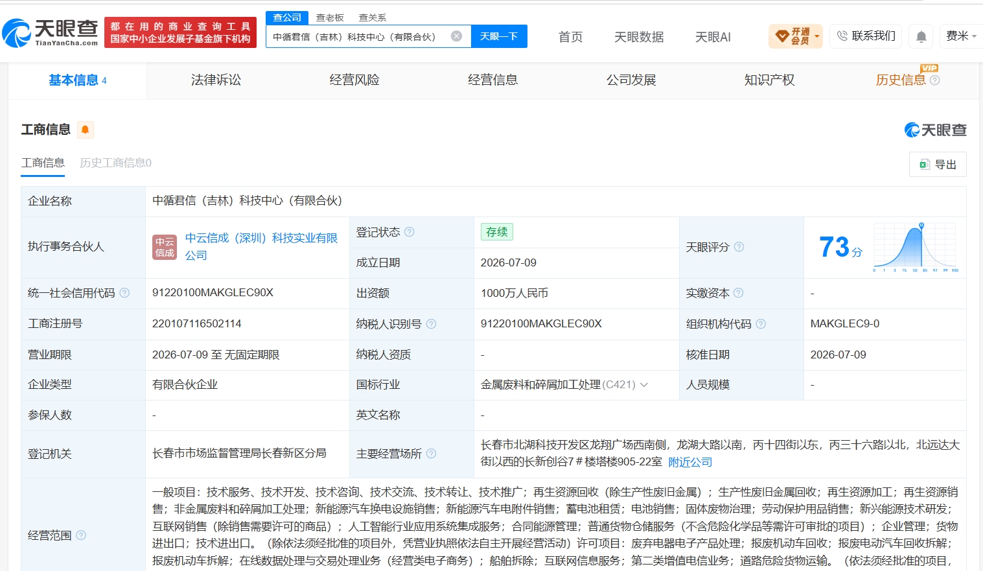Export data with the 导出 button

point(938,165)
